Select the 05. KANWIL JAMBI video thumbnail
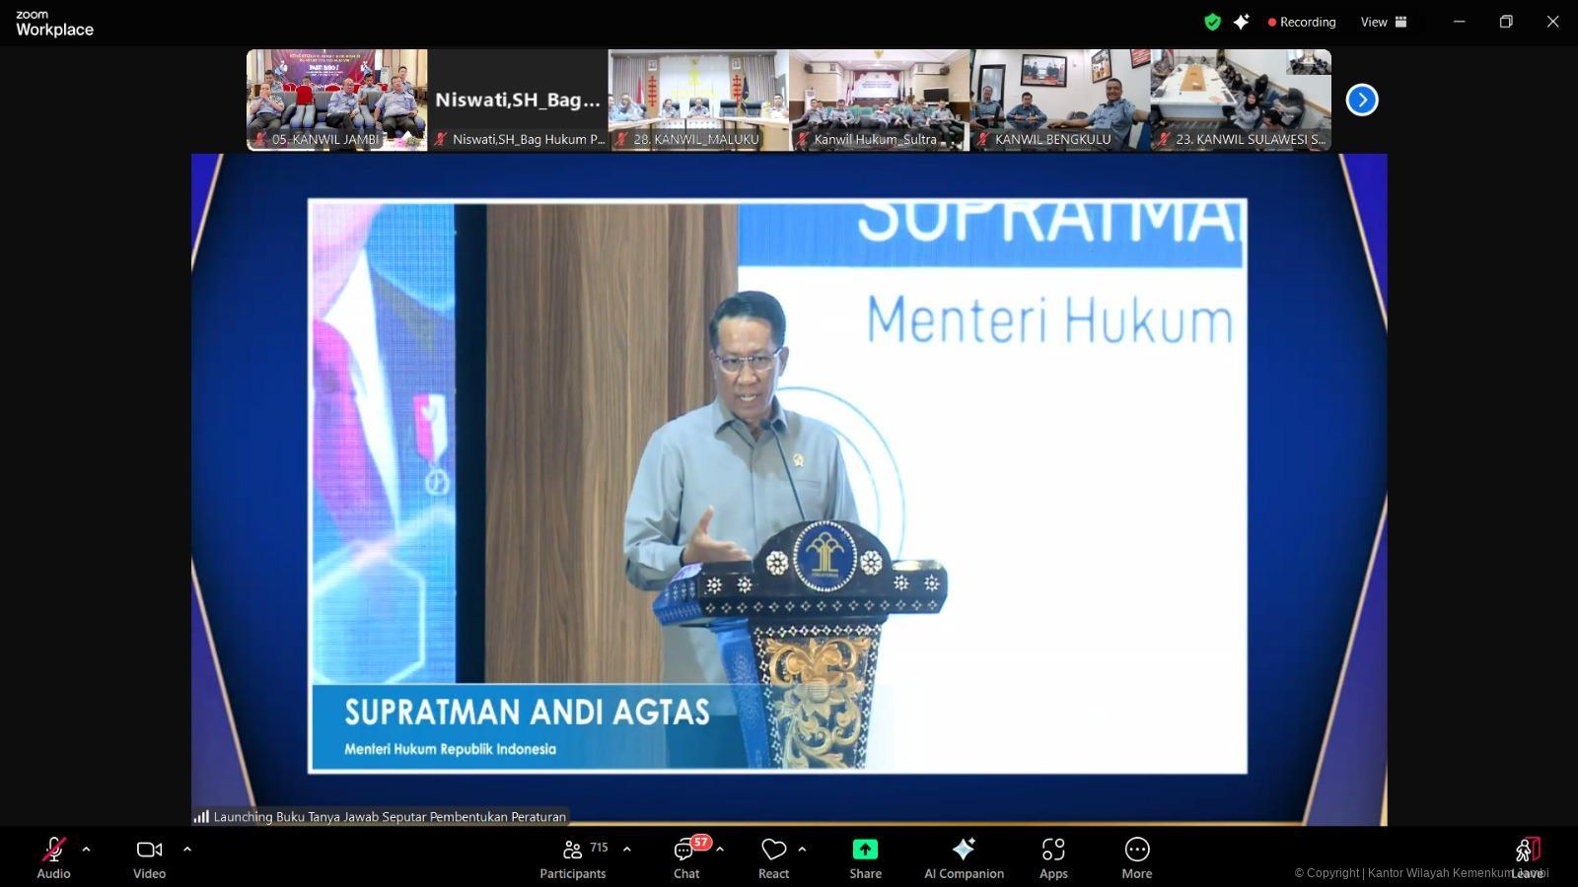Image resolution: width=1578 pixels, height=887 pixels. click(336, 99)
